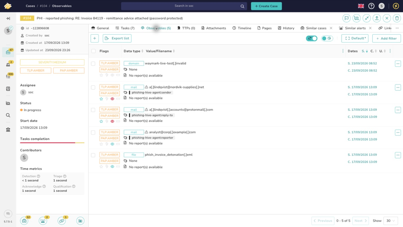
Task: Open the linked elements chain icon with badge 1
Action: [x=62, y=220]
